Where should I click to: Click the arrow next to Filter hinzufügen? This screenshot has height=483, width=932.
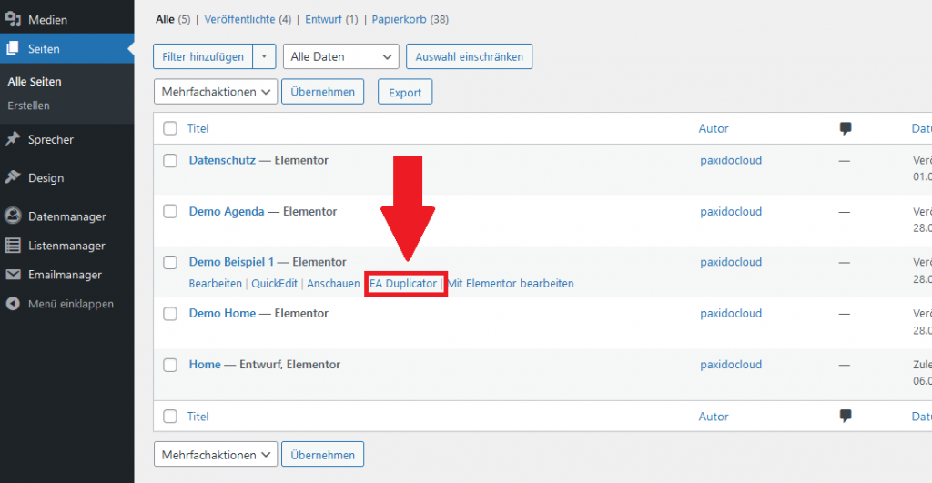click(264, 56)
